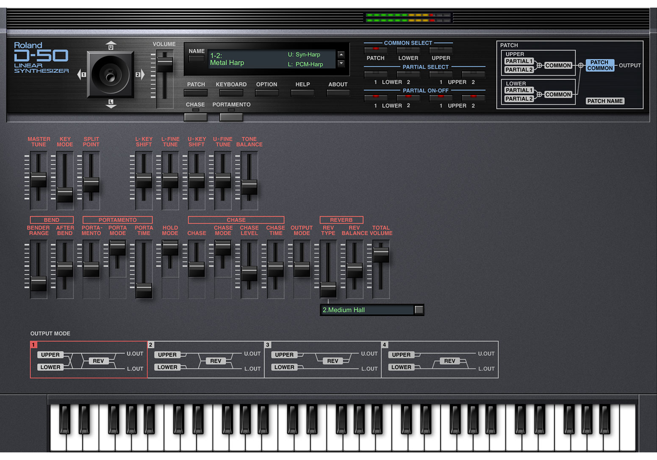Open the ABOUT menu button
The height and width of the screenshot is (460, 657).
pyautogui.click(x=338, y=93)
